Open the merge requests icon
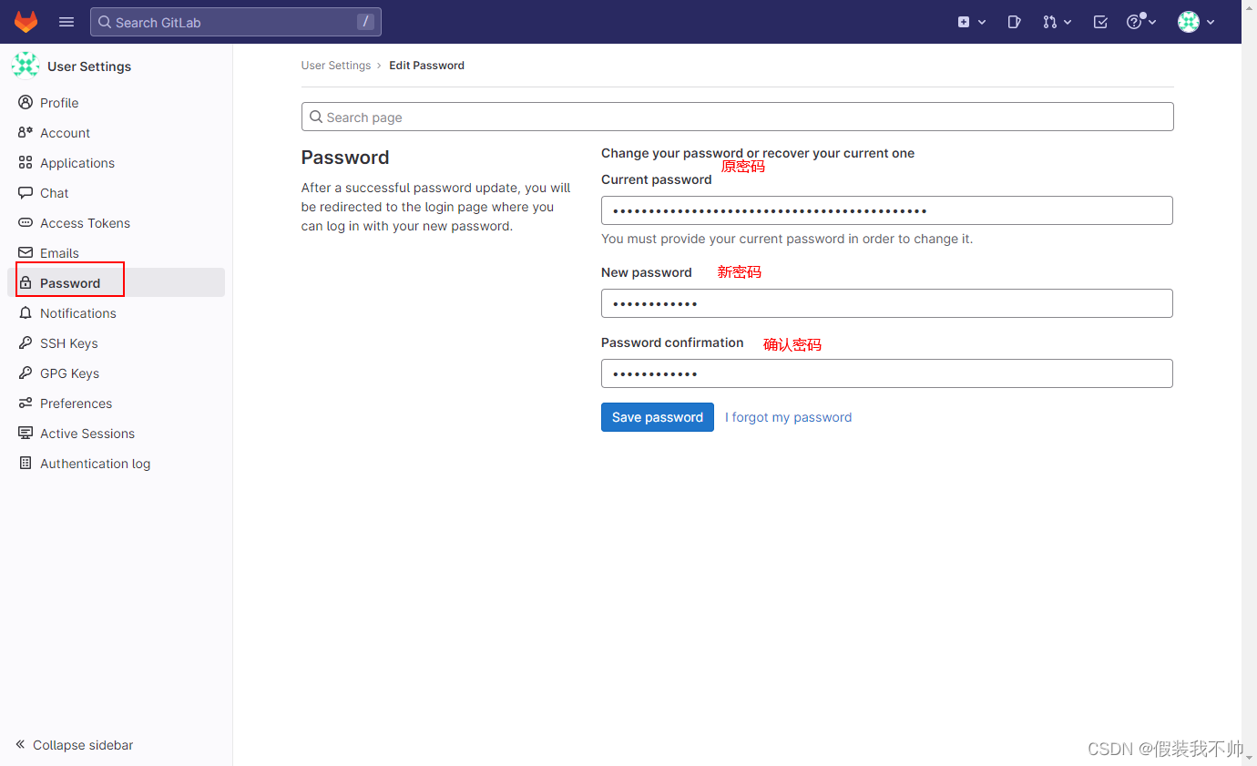The width and height of the screenshot is (1257, 766). [1049, 22]
